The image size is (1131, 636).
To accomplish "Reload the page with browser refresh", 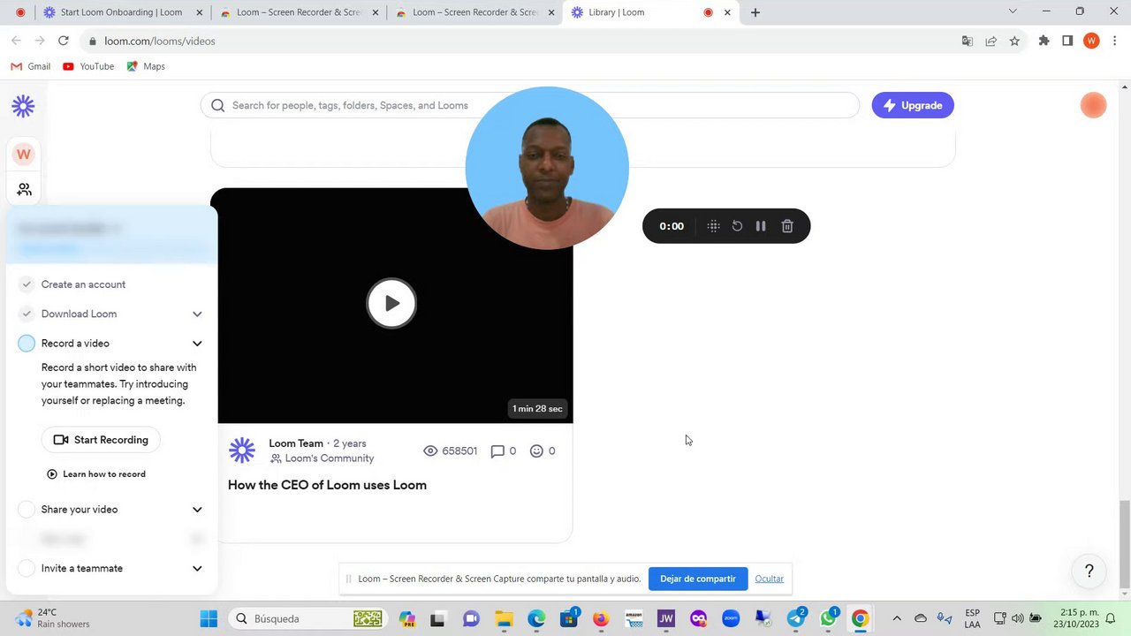I will 64,41.
